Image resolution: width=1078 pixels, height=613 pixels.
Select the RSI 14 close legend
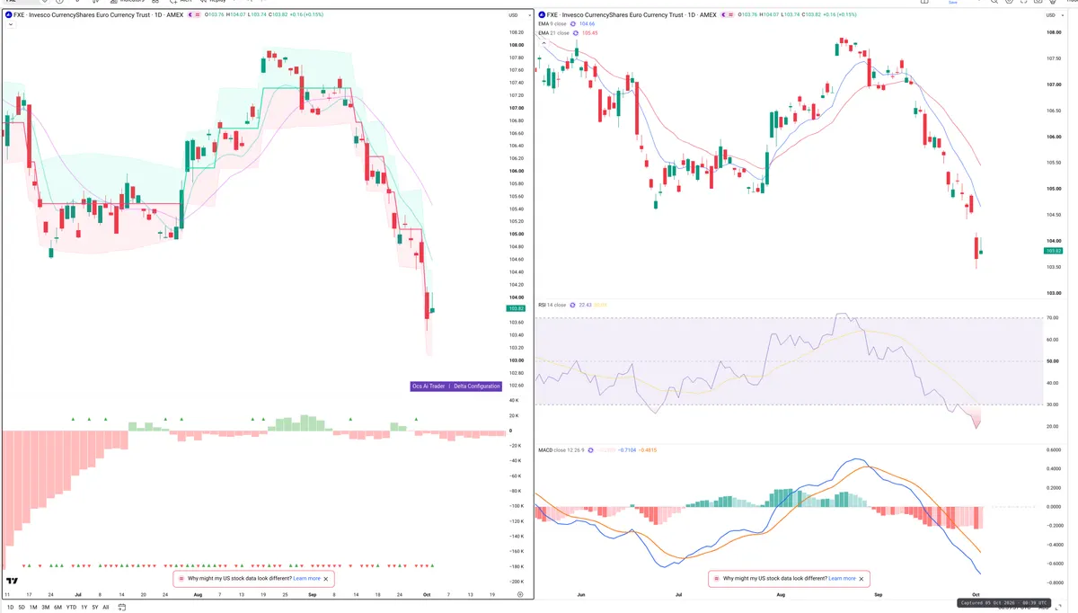[x=552, y=305]
